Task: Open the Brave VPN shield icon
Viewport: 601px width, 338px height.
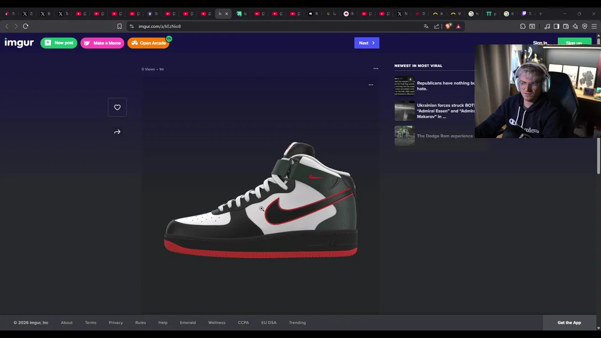Action: point(585,26)
